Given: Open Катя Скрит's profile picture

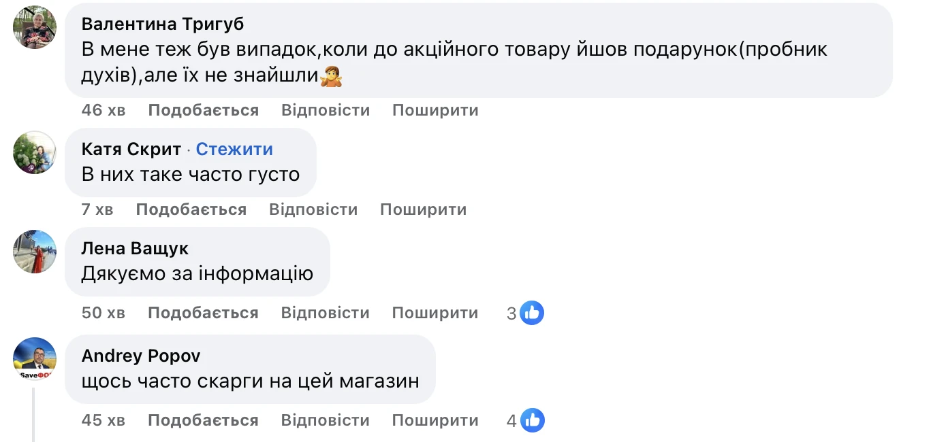Looking at the screenshot, I should click(35, 152).
